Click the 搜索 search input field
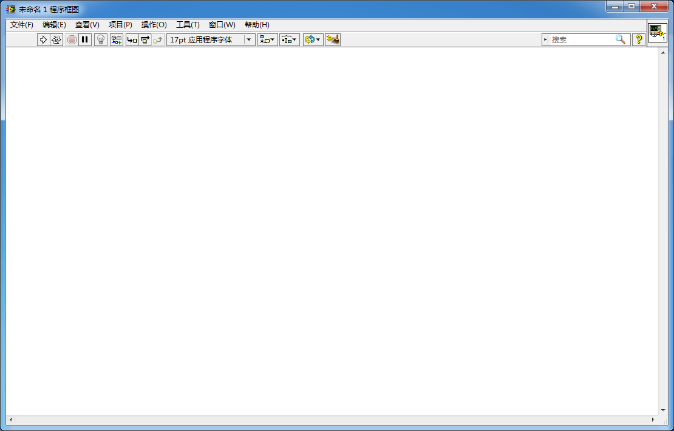Screen dimensions: 674x431 [x=582, y=39]
